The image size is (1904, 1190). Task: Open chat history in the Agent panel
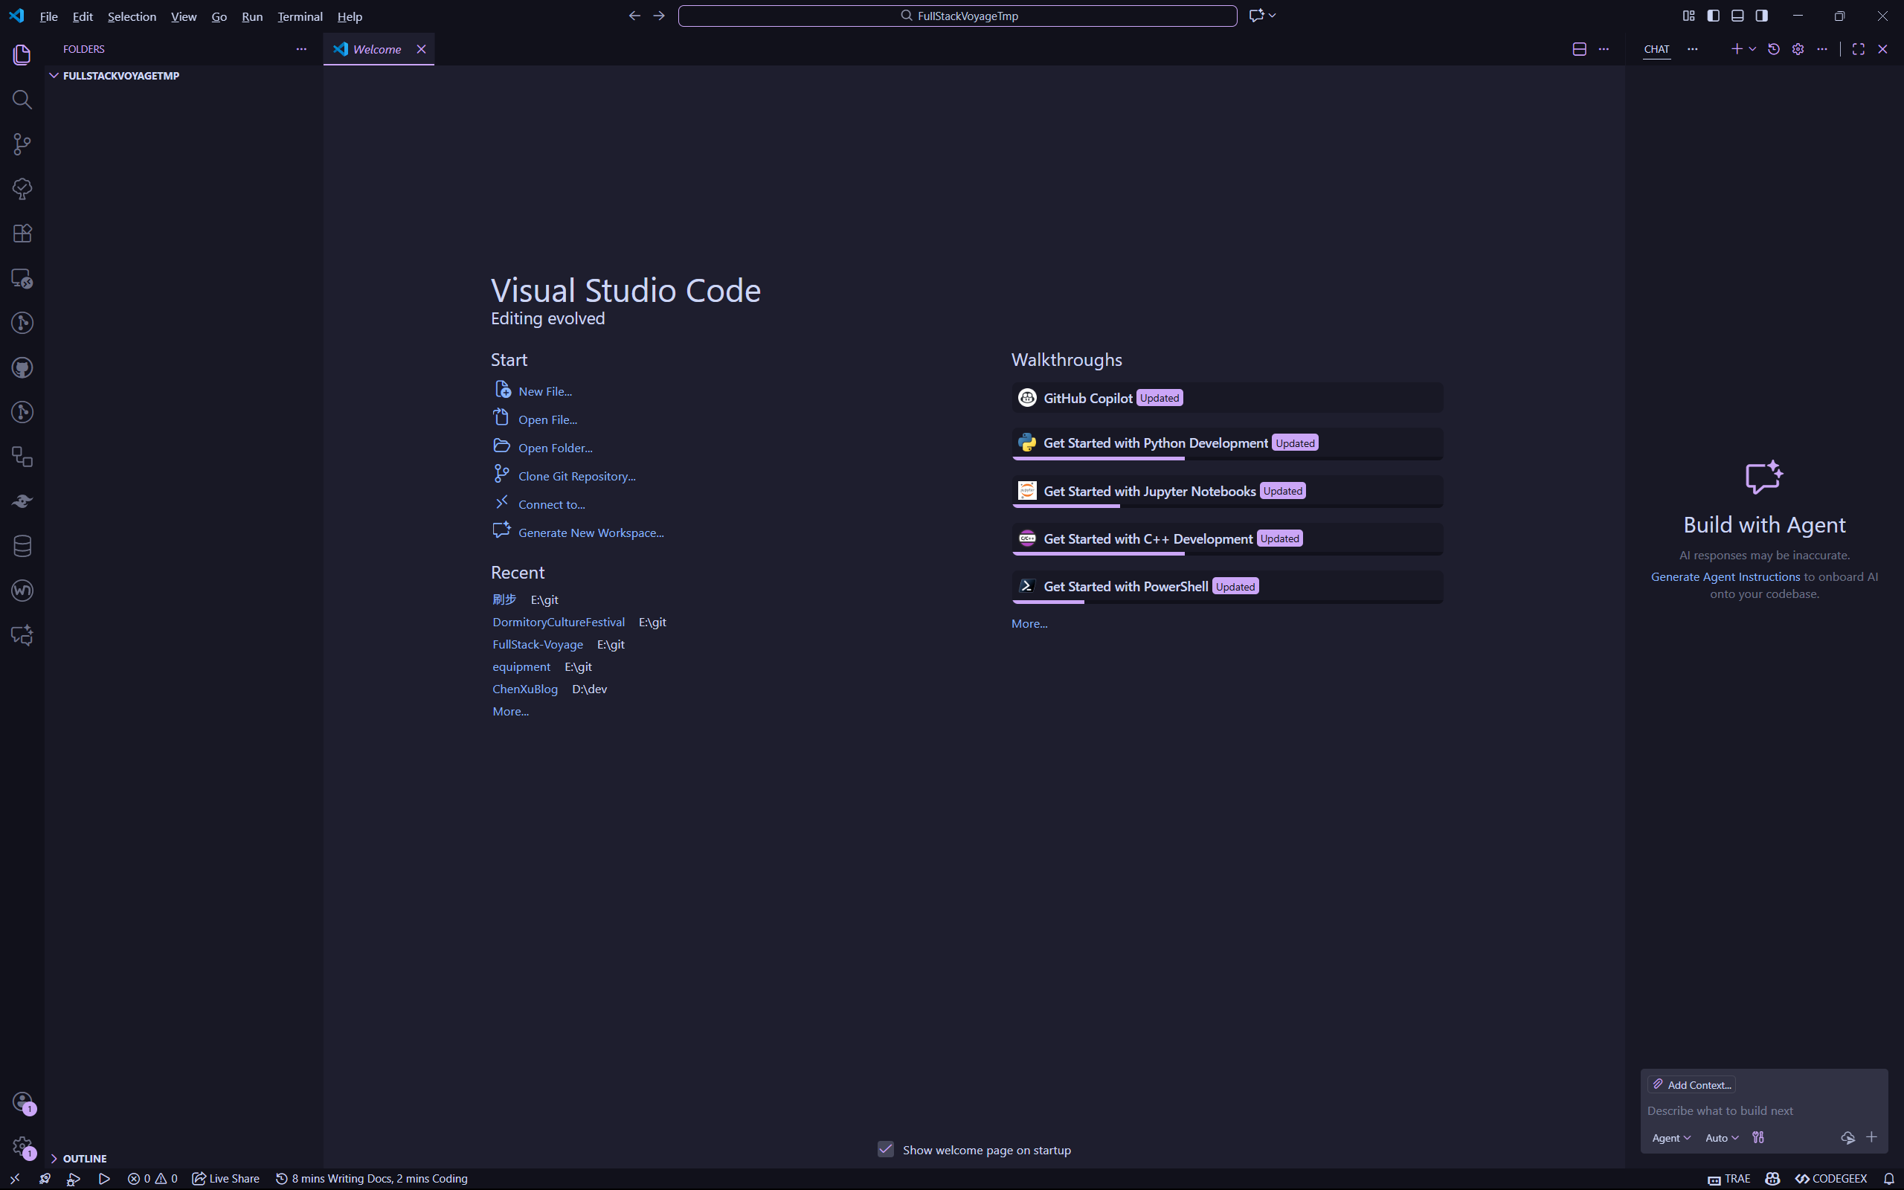tap(1772, 49)
